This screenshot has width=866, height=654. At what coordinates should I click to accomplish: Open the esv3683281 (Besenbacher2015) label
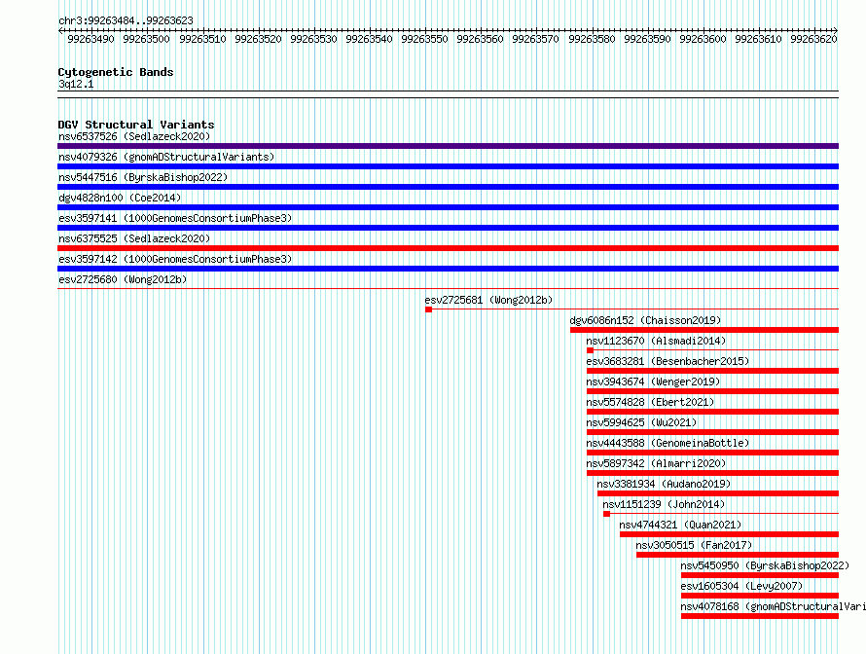click(x=668, y=361)
